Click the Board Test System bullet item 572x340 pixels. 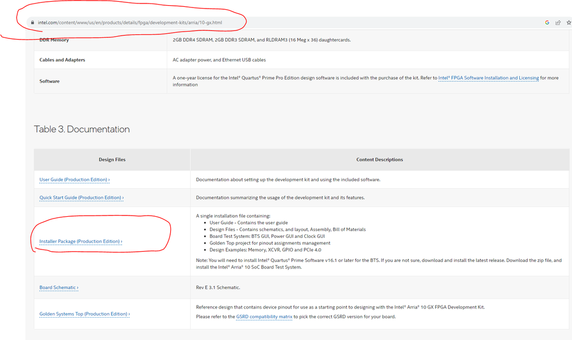[267, 236]
